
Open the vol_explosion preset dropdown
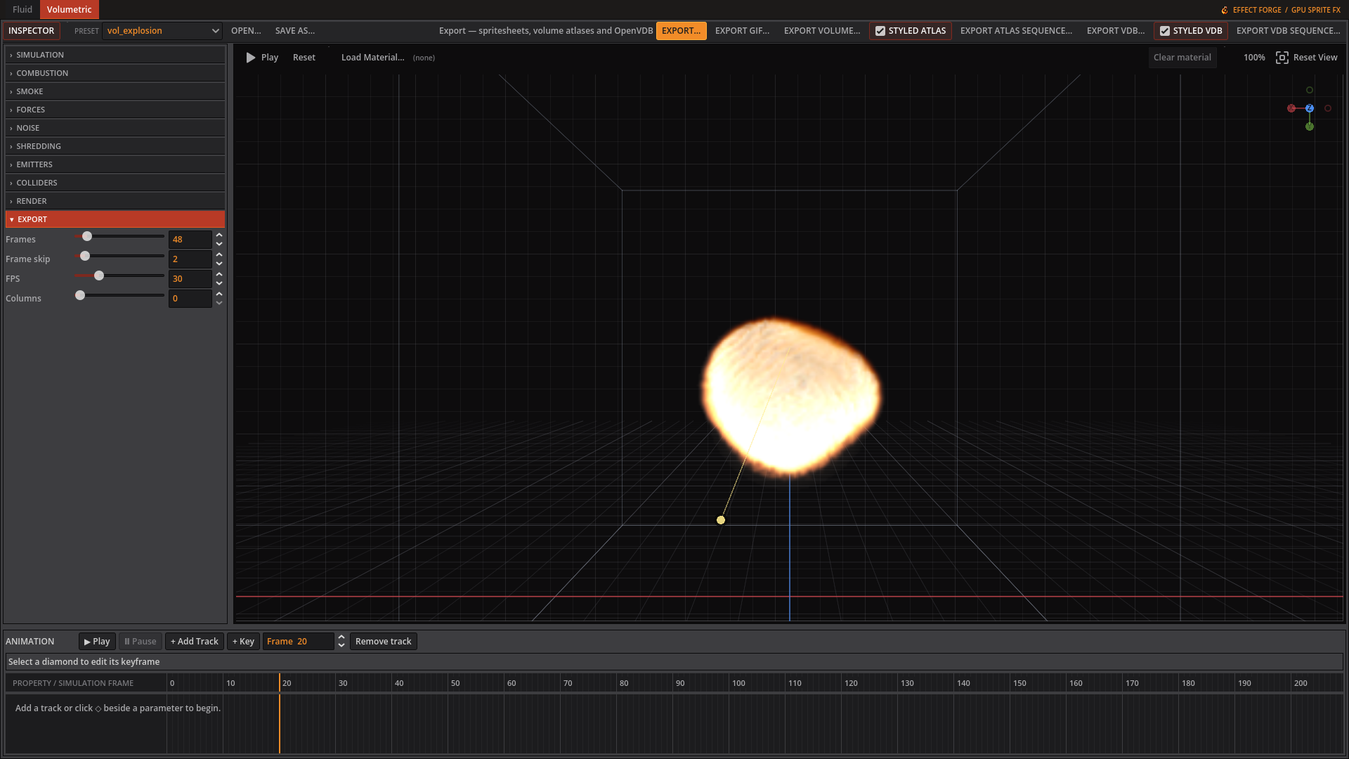(162, 31)
